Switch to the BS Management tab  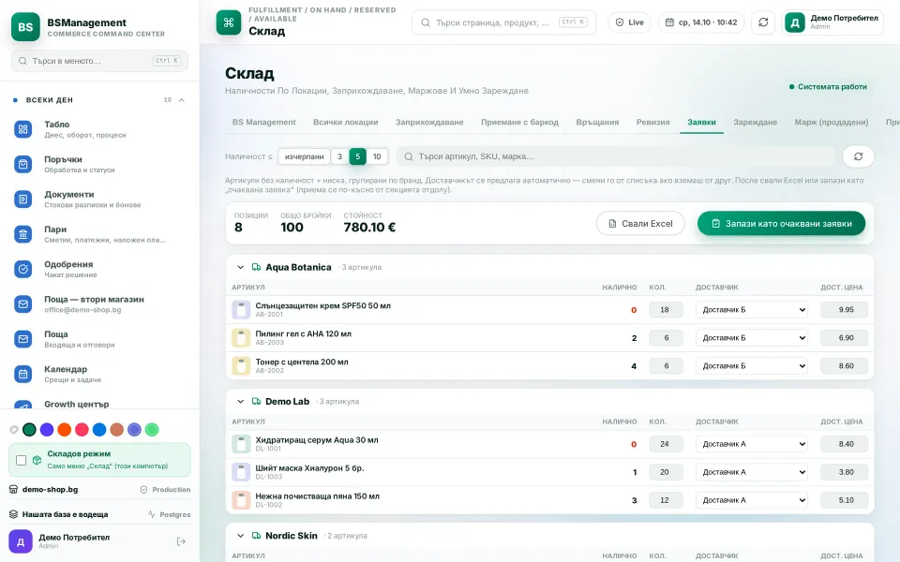[264, 122]
